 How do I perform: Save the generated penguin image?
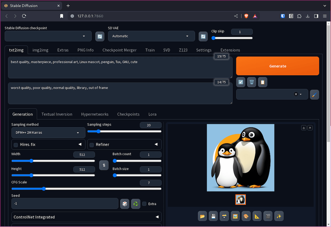pyautogui.click(x=213, y=216)
